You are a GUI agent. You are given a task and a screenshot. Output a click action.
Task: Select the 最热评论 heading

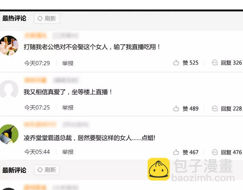tap(14, 18)
